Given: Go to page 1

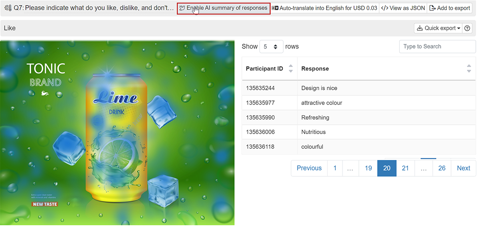Looking at the screenshot, I should click(335, 168).
